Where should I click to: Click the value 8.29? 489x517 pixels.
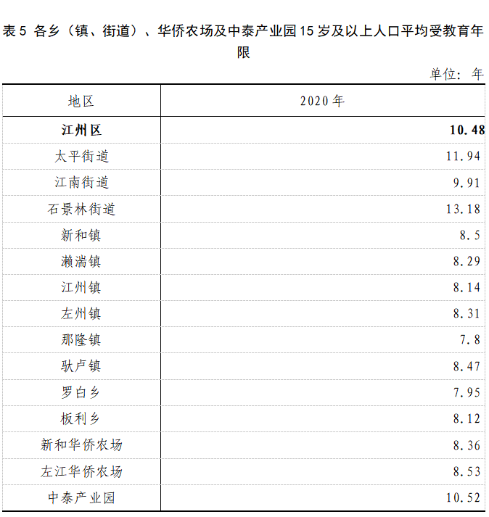[x=467, y=262]
